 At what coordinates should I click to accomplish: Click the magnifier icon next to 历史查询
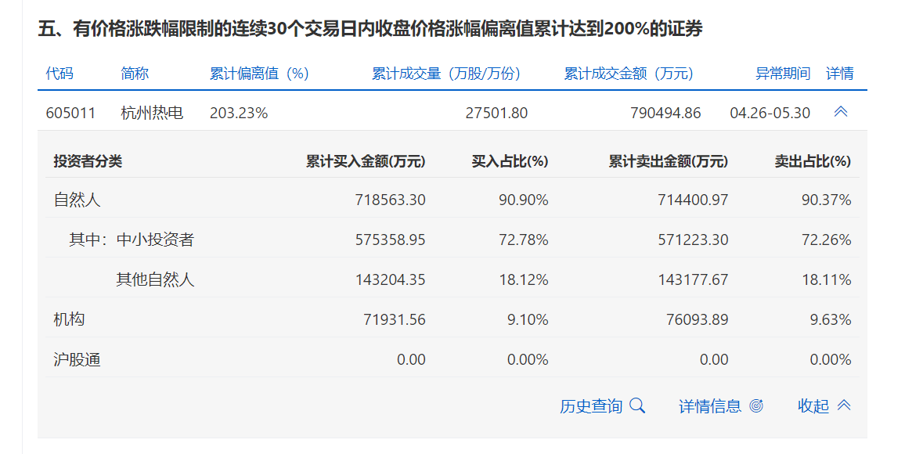(x=637, y=405)
